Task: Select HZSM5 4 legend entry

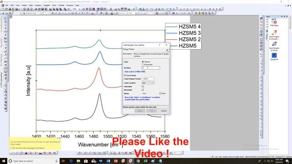Action: pyautogui.click(x=183, y=26)
